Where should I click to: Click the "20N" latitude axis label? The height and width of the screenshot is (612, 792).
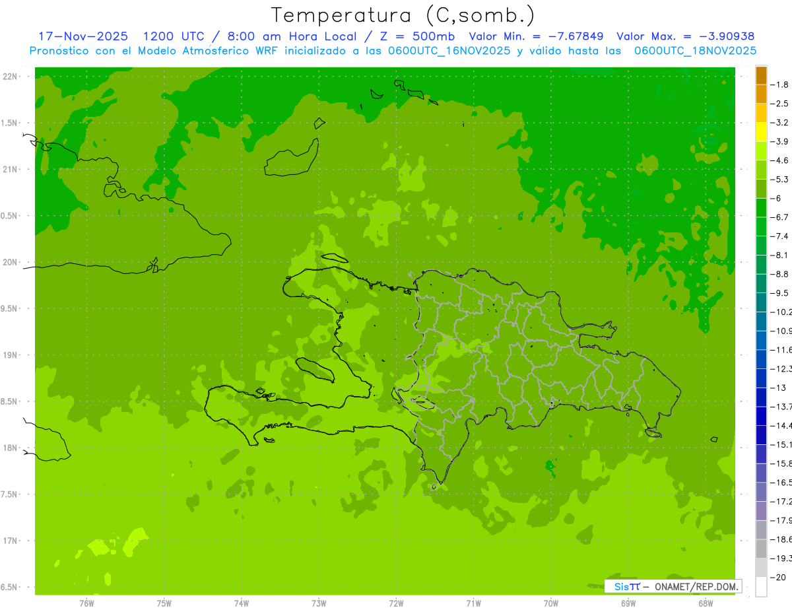click(x=11, y=262)
